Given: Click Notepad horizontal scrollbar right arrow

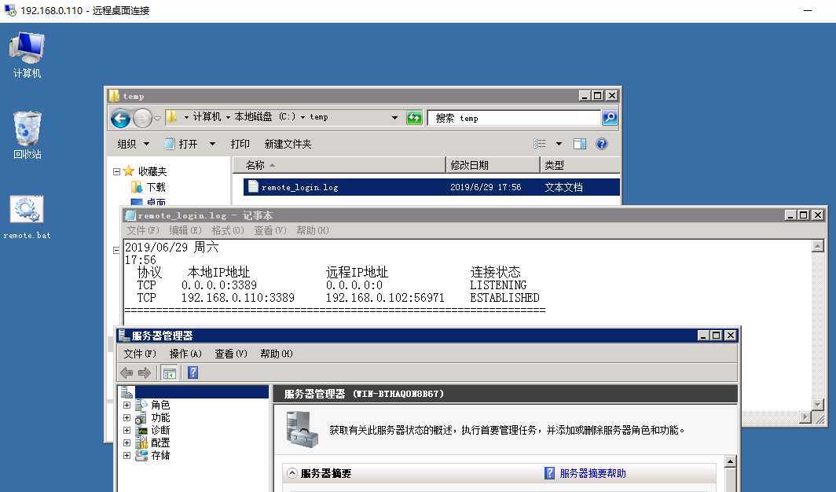Looking at the screenshot, I should (805, 417).
